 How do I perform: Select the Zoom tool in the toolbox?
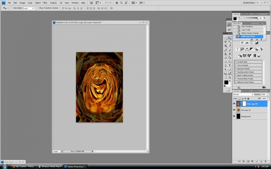[x=230, y=78]
